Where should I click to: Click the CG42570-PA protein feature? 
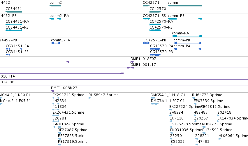click(x=155, y=49)
